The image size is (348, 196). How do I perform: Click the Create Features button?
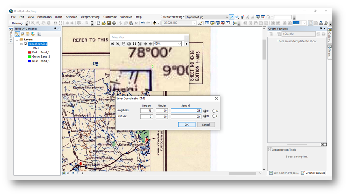pos(313,173)
